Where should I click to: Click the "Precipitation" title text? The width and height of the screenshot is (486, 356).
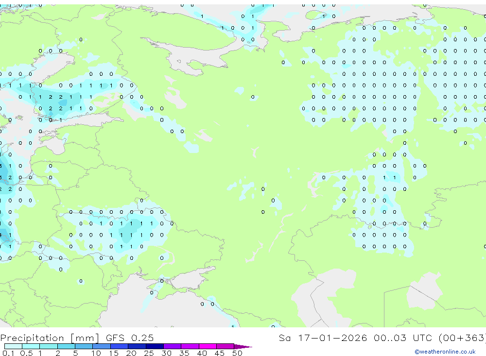pyautogui.click(x=32, y=338)
